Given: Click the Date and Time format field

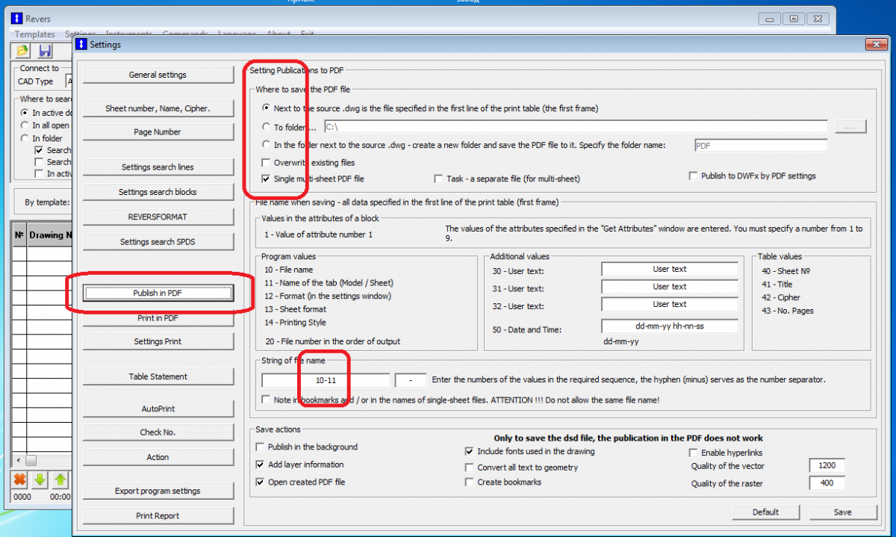Looking at the screenshot, I should [x=669, y=326].
